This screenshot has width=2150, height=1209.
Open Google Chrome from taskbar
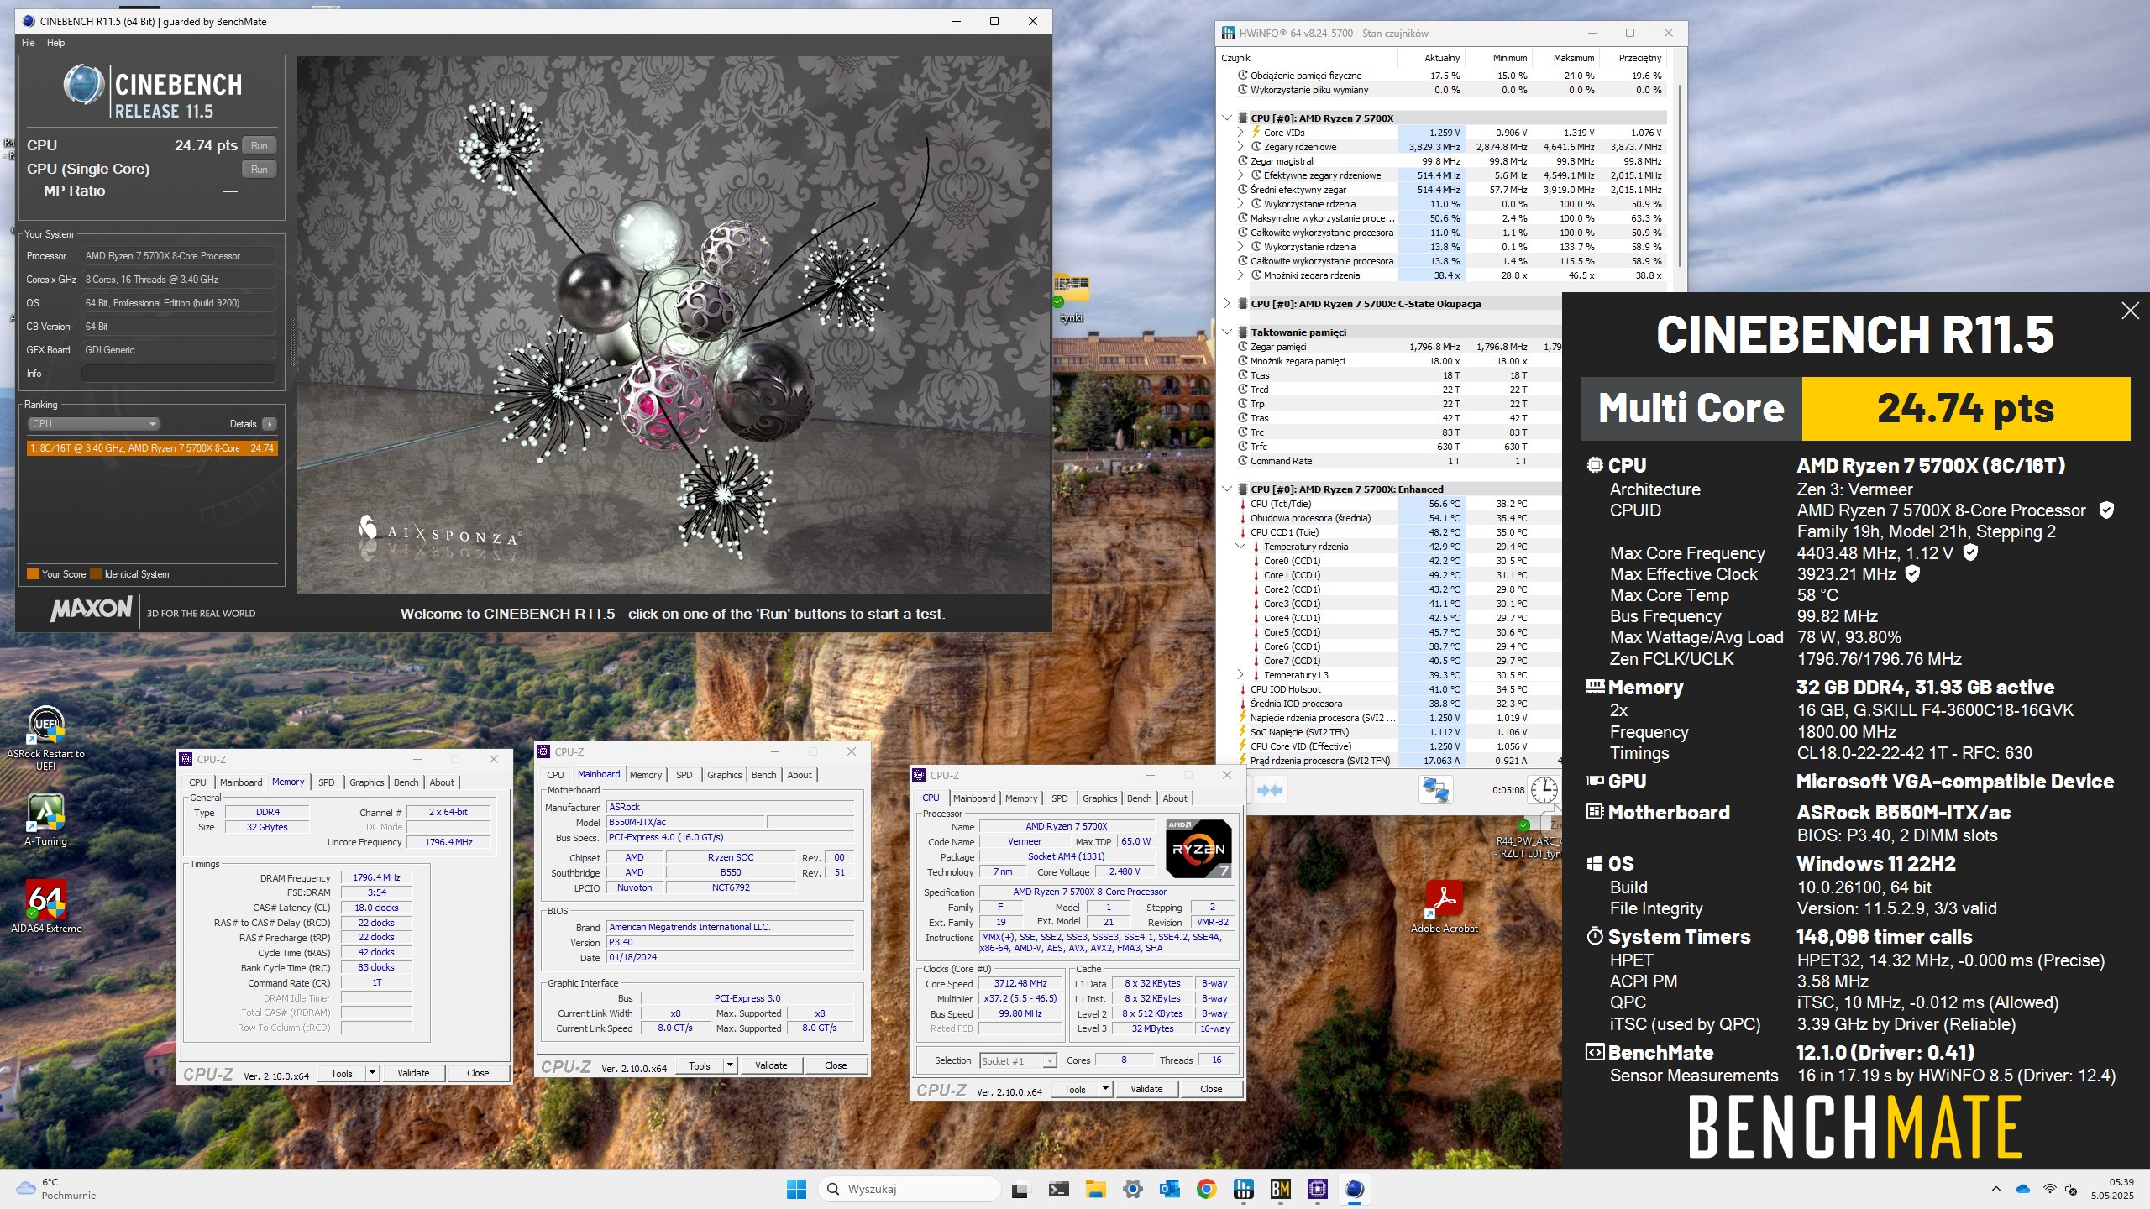click(x=1206, y=1189)
